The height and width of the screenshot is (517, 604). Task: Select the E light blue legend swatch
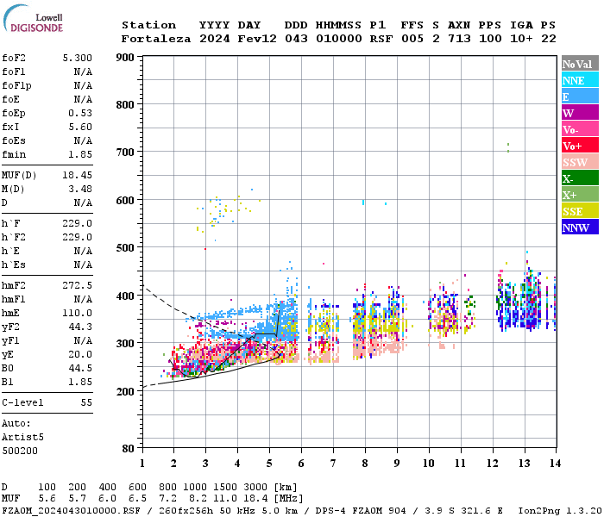(x=580, y=97)
